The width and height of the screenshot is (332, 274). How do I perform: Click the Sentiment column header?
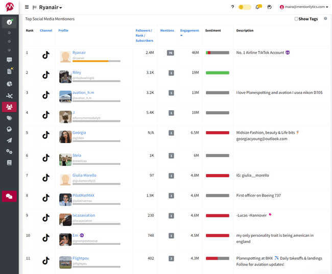213,31
